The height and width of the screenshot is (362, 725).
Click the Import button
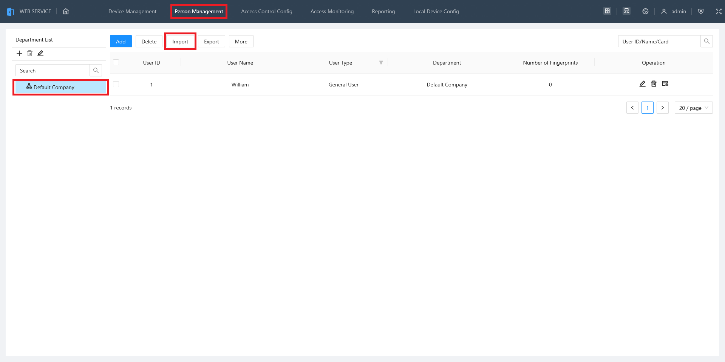pyautogui.click(x=180, y=41)
